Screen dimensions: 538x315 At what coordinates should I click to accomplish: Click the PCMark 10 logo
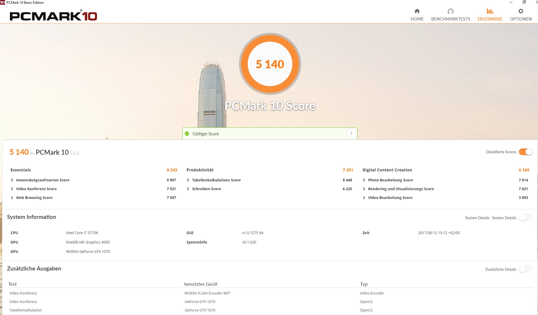pyautogui.click(x=53, y=16)
